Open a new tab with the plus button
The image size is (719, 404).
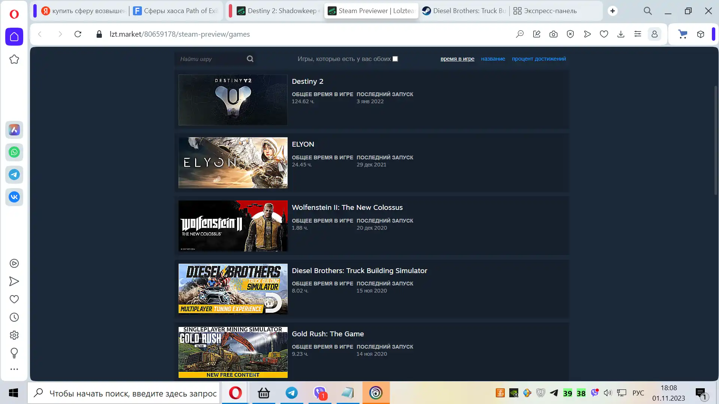613,11
